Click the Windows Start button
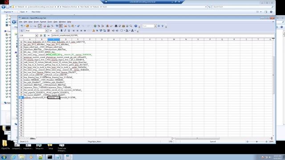The height and width of the screenshot is (160, 285). (4, 157)
